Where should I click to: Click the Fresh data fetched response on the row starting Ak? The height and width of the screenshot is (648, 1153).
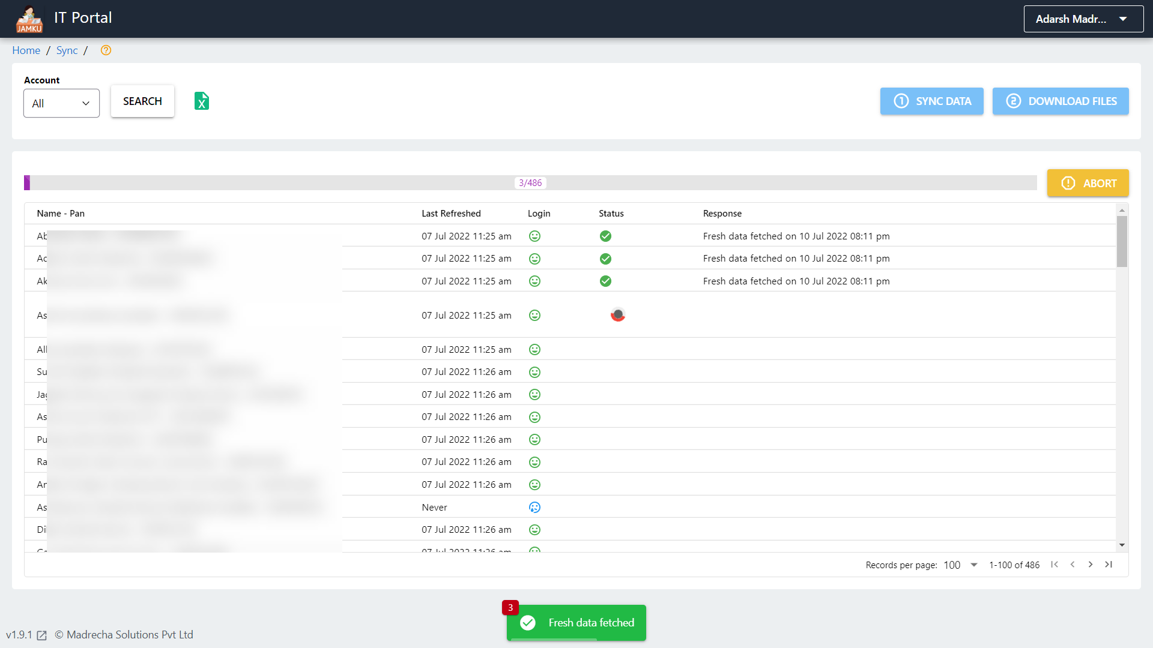pos(796,281)
